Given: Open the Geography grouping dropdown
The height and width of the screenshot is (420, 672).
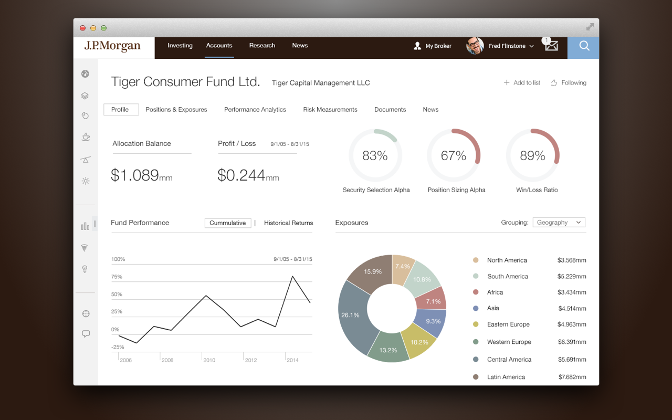Looking at the screenshot, I should pyautogui.click(x=559, y=223).
